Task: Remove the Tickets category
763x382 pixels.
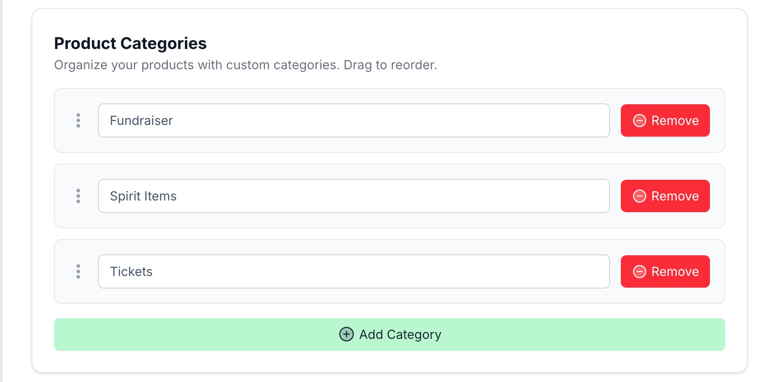Action: tap(665, 271)
